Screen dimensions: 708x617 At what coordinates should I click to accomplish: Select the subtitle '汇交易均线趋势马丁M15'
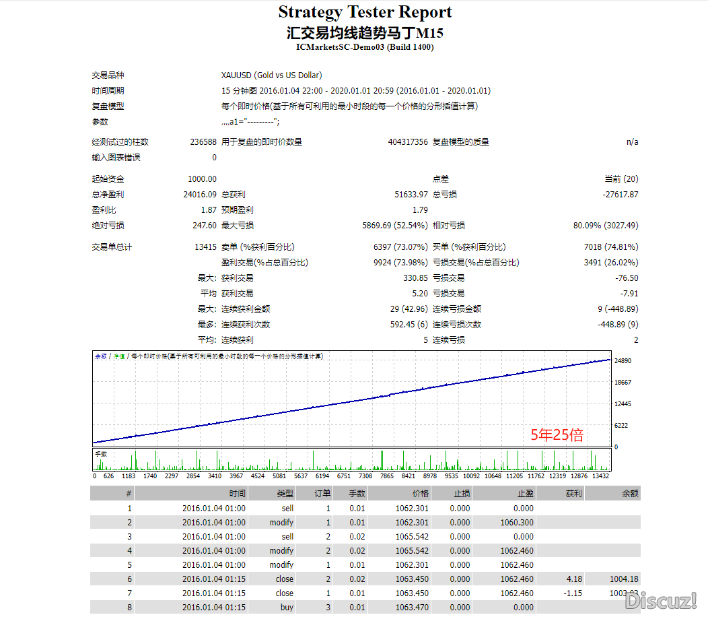coord(365,33)
